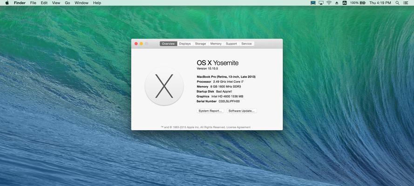The image size is (414, 186).
Task: Open the AirPlay display menu
Action: click(321, 3)
